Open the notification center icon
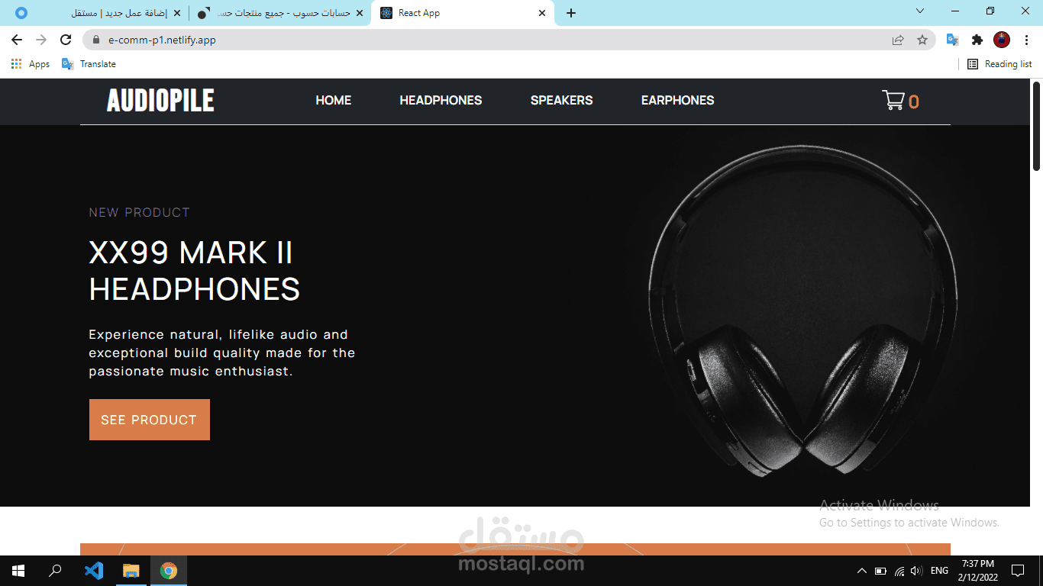1043x586 pixels. click(x=1018, y=571)
